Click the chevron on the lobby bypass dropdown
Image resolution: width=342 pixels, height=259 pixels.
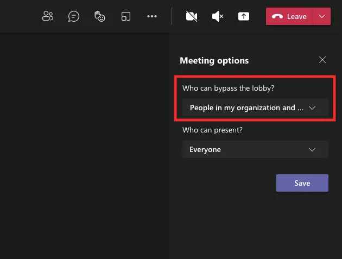pos(312,108)
